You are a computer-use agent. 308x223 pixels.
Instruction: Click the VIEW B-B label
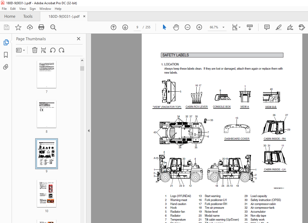(x=271, y=107)
